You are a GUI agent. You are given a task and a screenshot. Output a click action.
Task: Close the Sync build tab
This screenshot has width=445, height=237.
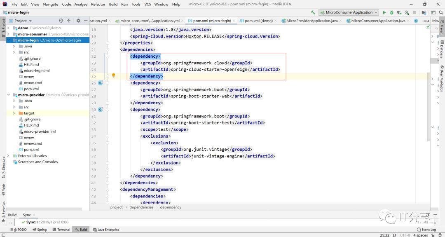34,215
